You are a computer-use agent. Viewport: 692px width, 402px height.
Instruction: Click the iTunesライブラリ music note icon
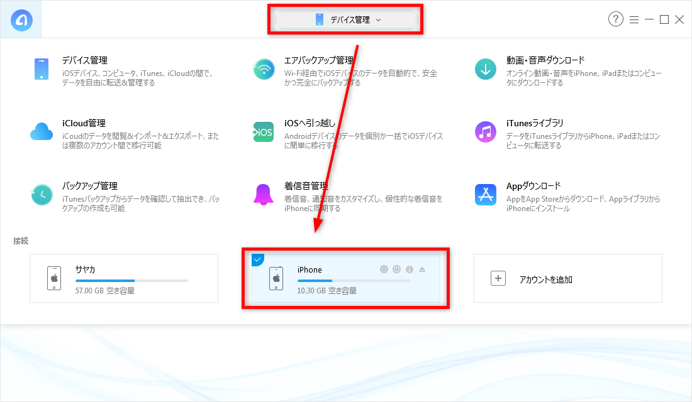point(486,133)
